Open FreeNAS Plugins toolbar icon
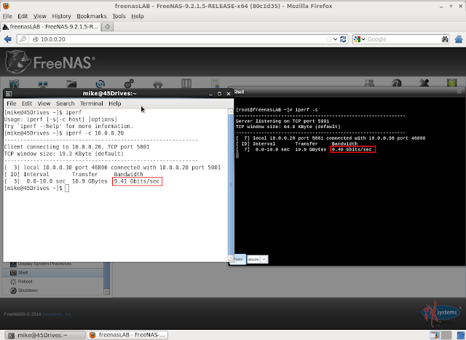 click(x=157, y=84)
